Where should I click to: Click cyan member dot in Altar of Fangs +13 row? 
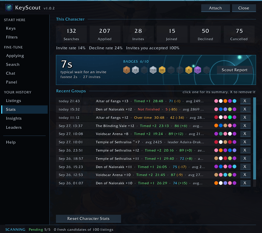pos(234,101)
